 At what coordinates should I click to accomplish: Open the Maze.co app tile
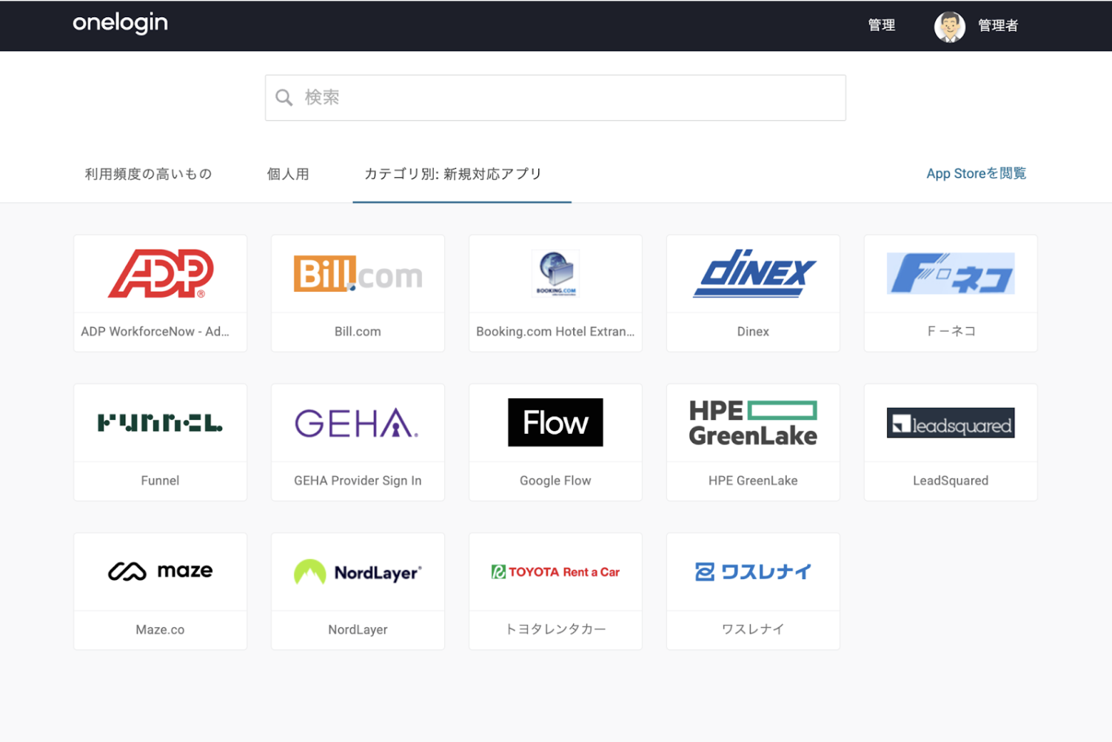point(160,590)
